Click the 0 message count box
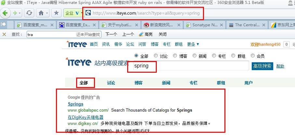Viewport: 295px width, 135px height. click(x=286, y=44)
